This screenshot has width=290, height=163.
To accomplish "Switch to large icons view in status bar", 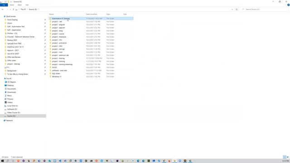I will point(288,157).
